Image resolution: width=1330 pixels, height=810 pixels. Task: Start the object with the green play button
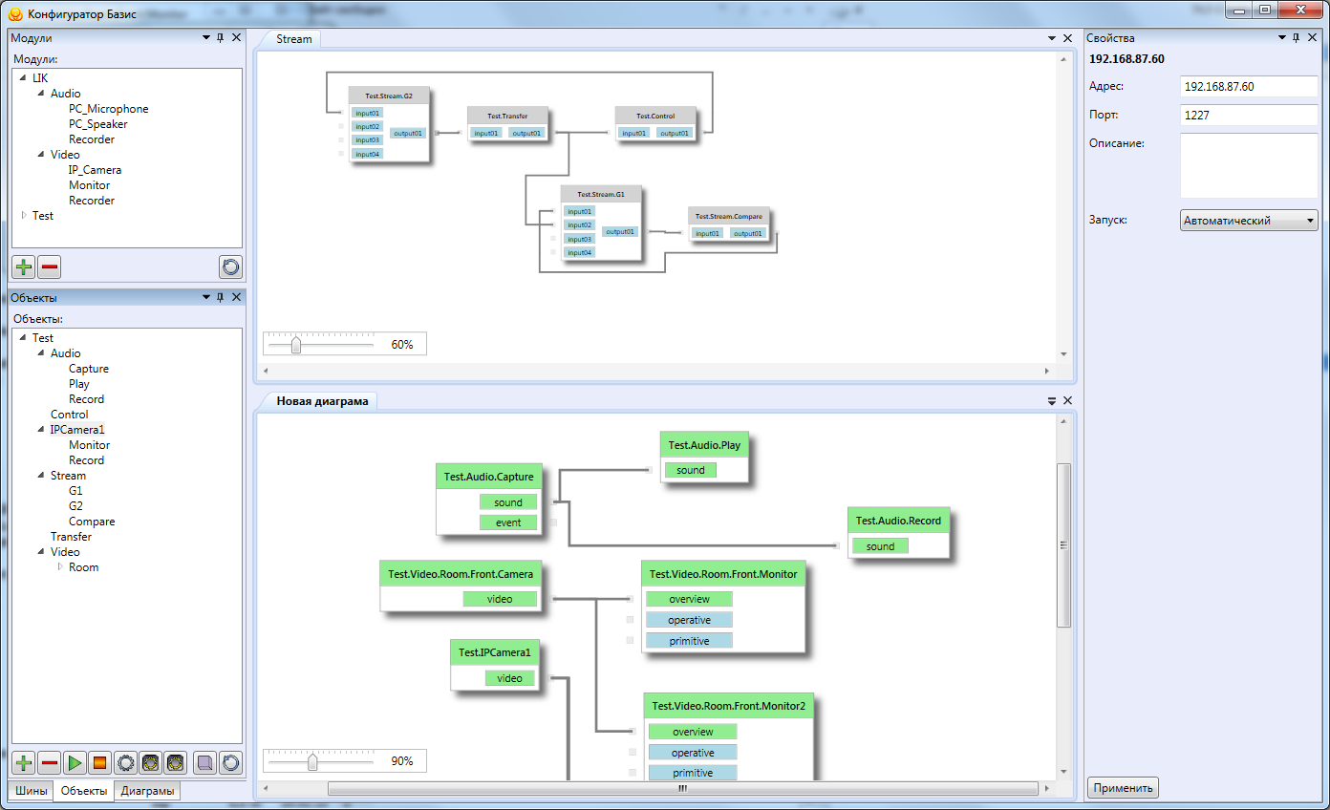click(75, 763)
